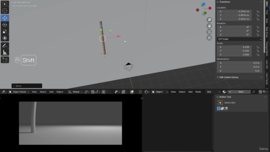Open Real Snow sidebar tab
This screenshot has height=152, width=270.
pos(267,32)
